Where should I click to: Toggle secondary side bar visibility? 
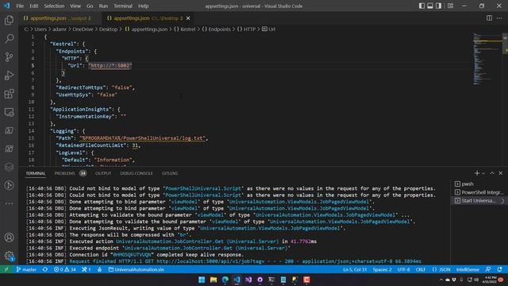(x=438, y=6)
